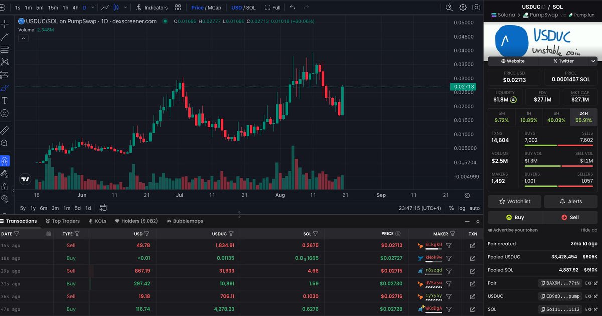602x316 pixels.
Task: Switch chart to candlestick style icon
Action: [x=116, y=8]
